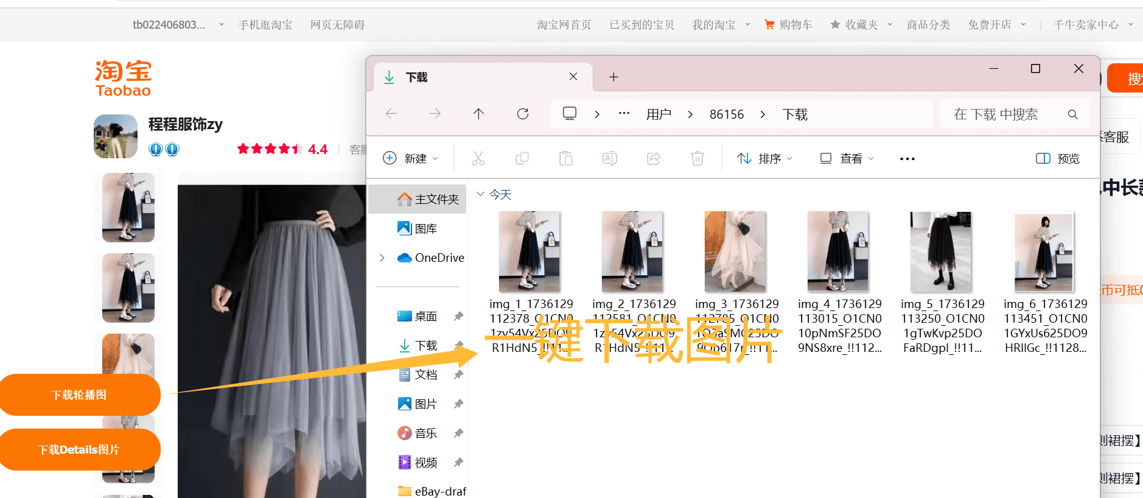This screenshot has height=498, width=1143.
Task: Select 主文件夹 in navigation pane
Action: [x=418, y=199]
